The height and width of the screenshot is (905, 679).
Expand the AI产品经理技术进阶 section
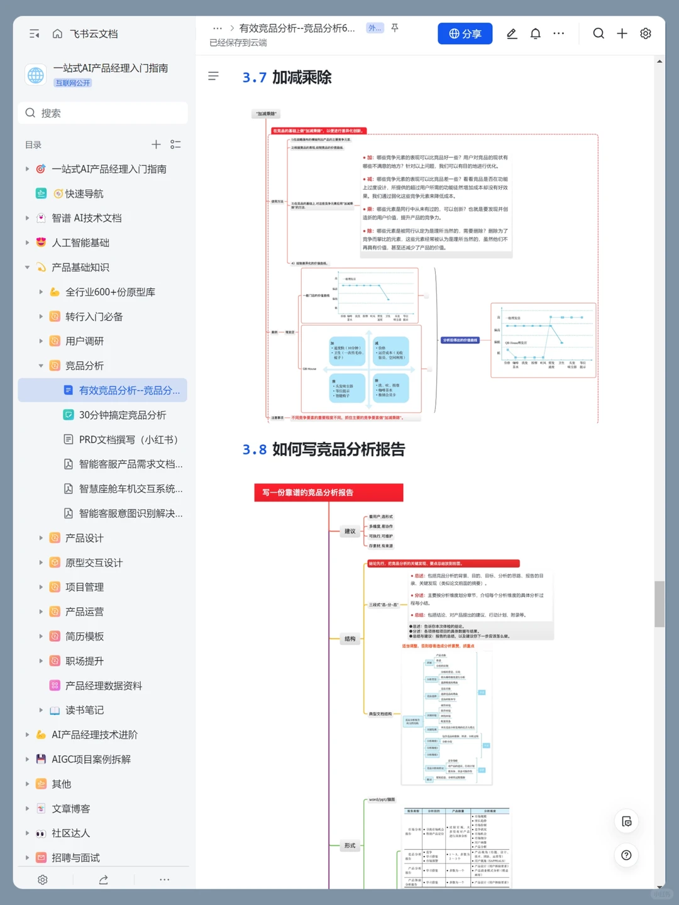(x=28, y=734)
